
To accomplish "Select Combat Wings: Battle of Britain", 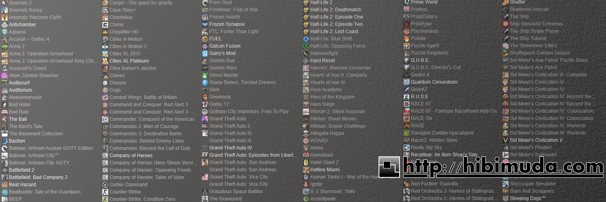I will pos(143,97).
